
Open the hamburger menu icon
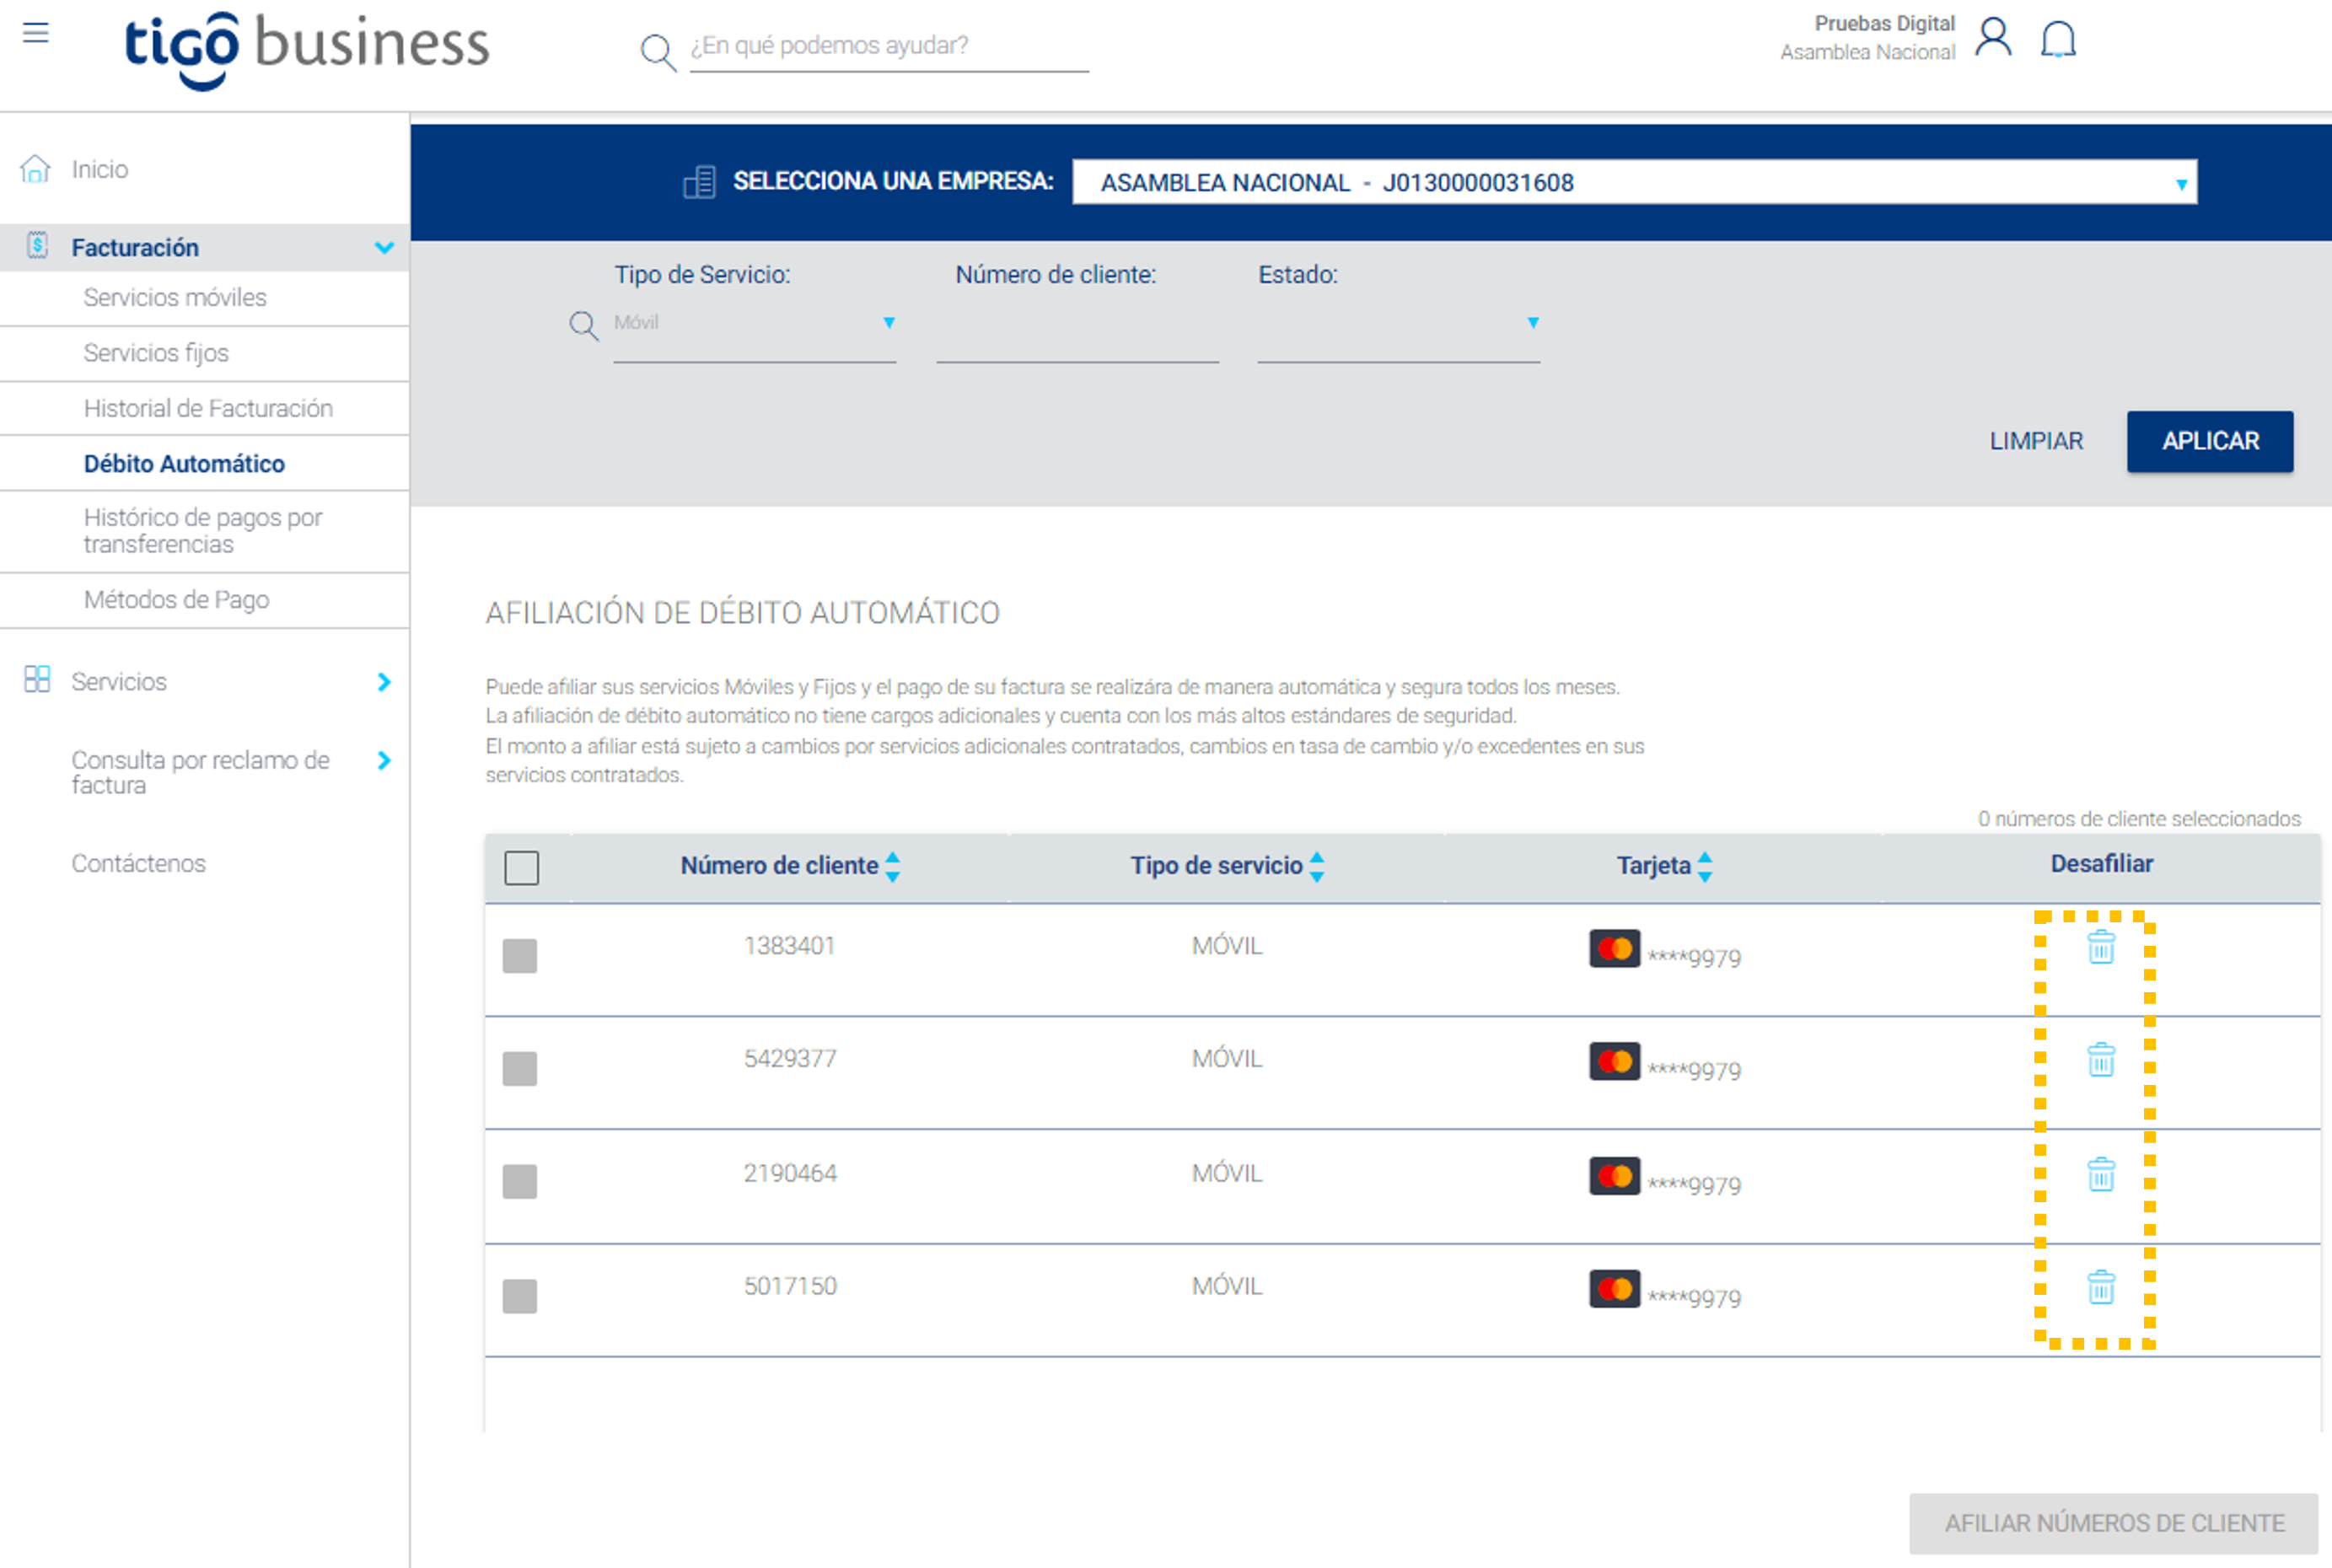coord(36,33)
